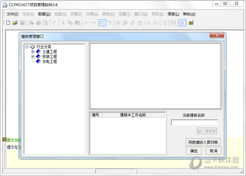The width and height of the screenshot is (246, 176).
Task: Click the Gantt bar chart view icon
Action: click(x=110, y=23)
